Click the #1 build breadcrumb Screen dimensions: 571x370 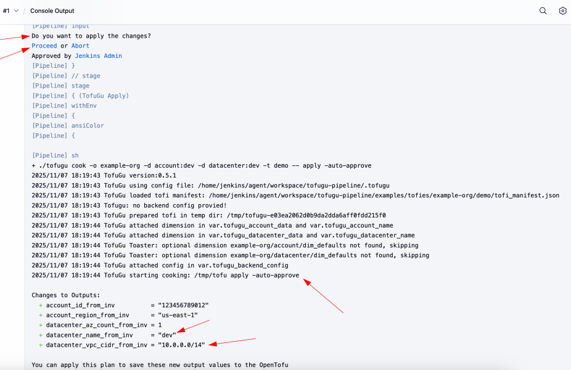(6, 11)
